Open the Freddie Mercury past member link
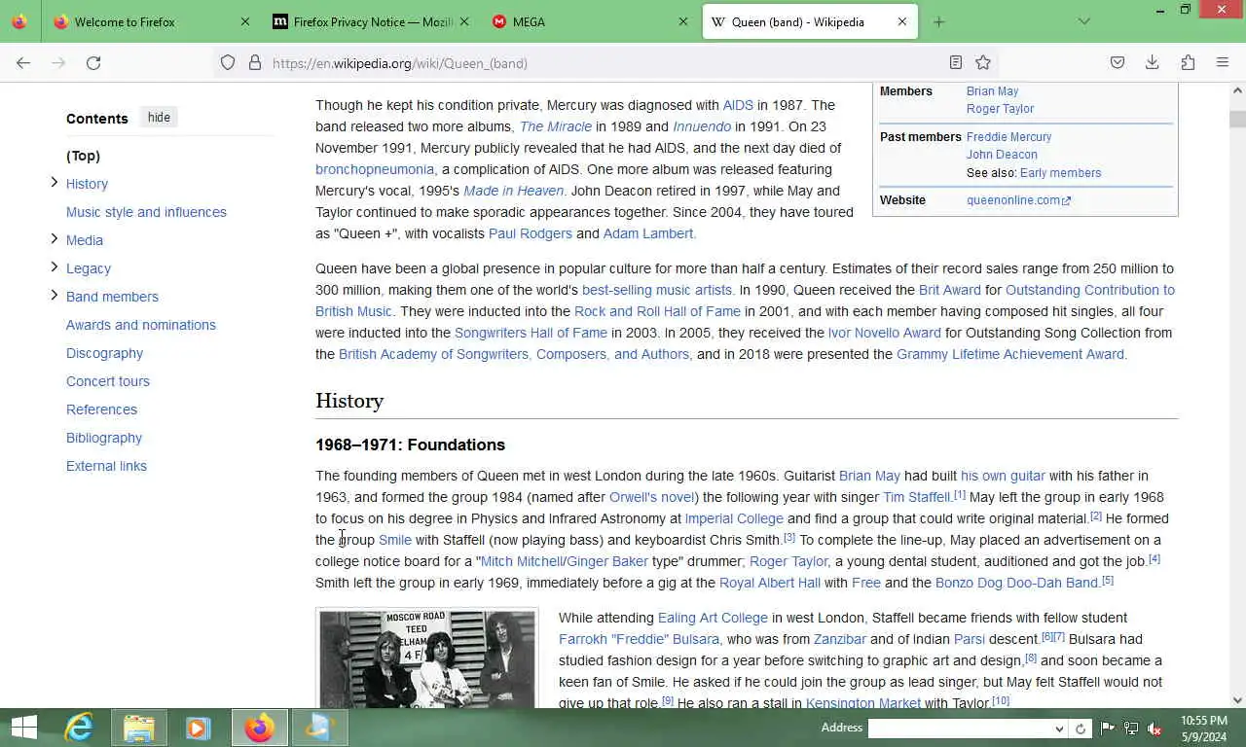Image resolution: width=1246 pixels, height=747 pixels. coord(1008,137)
